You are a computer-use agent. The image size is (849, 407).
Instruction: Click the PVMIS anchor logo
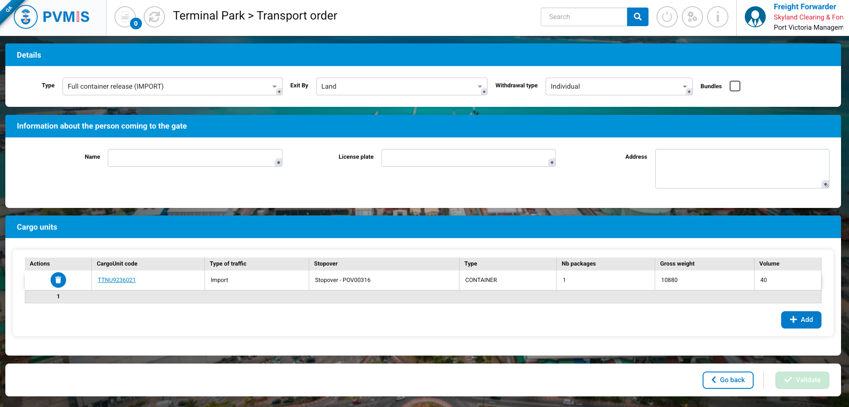tap(26, 17)
